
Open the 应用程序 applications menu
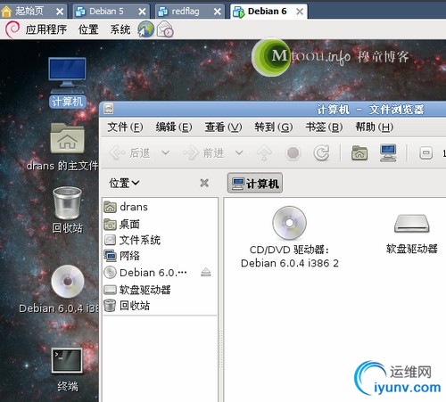click(x=46, y=29)
